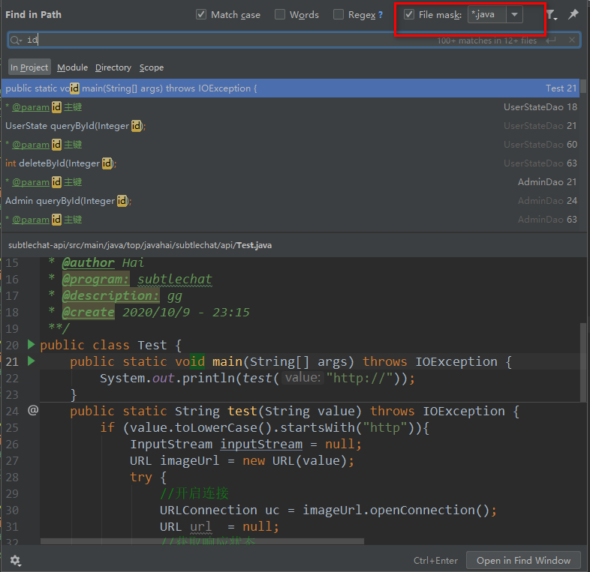This screenshot has height=572, width=590.
Task: Toggle File mask checkbox
Action: click(x=409, y=15)
